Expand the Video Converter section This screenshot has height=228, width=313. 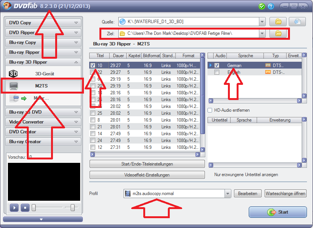click(x=43, y=122)
